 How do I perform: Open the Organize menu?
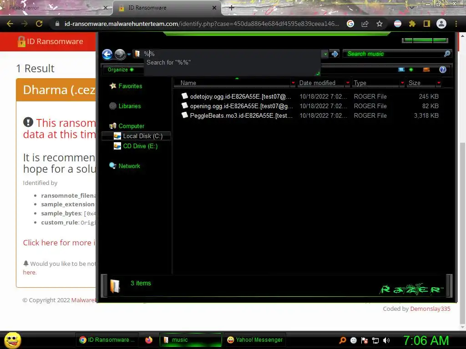(x=121, y=70)
